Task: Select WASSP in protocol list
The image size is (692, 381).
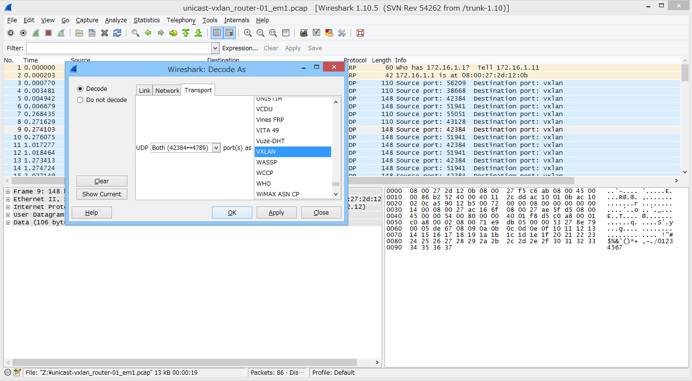Action: click(293, 162)
